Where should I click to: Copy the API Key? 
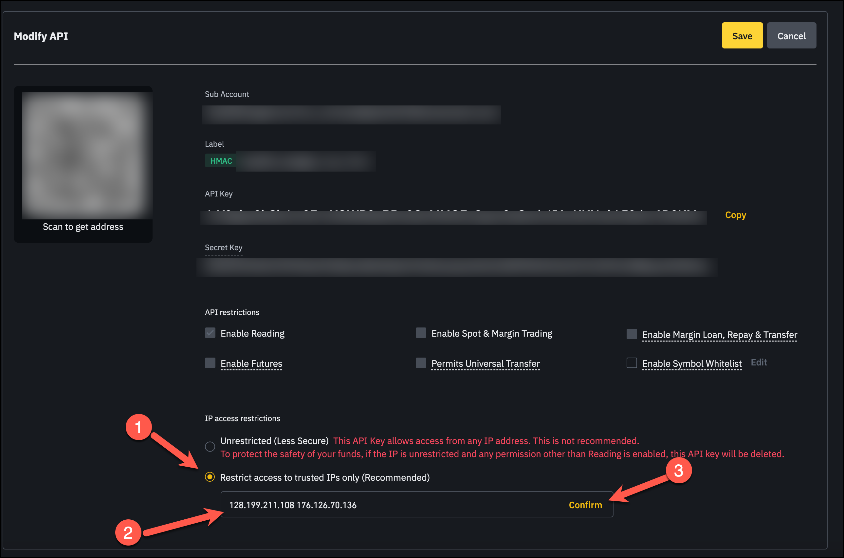(735, 215)
